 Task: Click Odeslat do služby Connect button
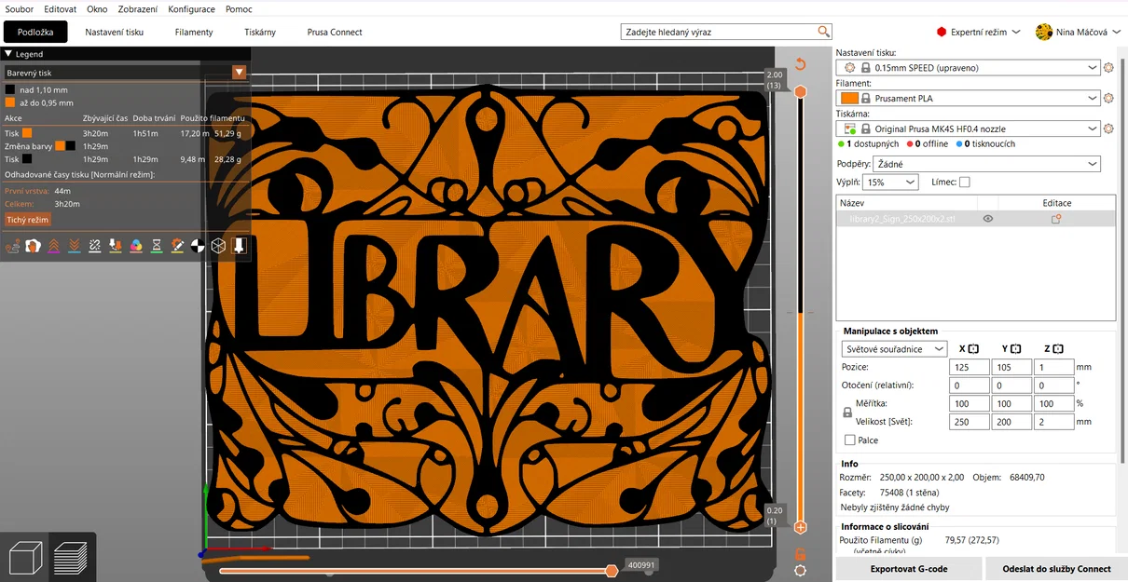click(1056, 569)
